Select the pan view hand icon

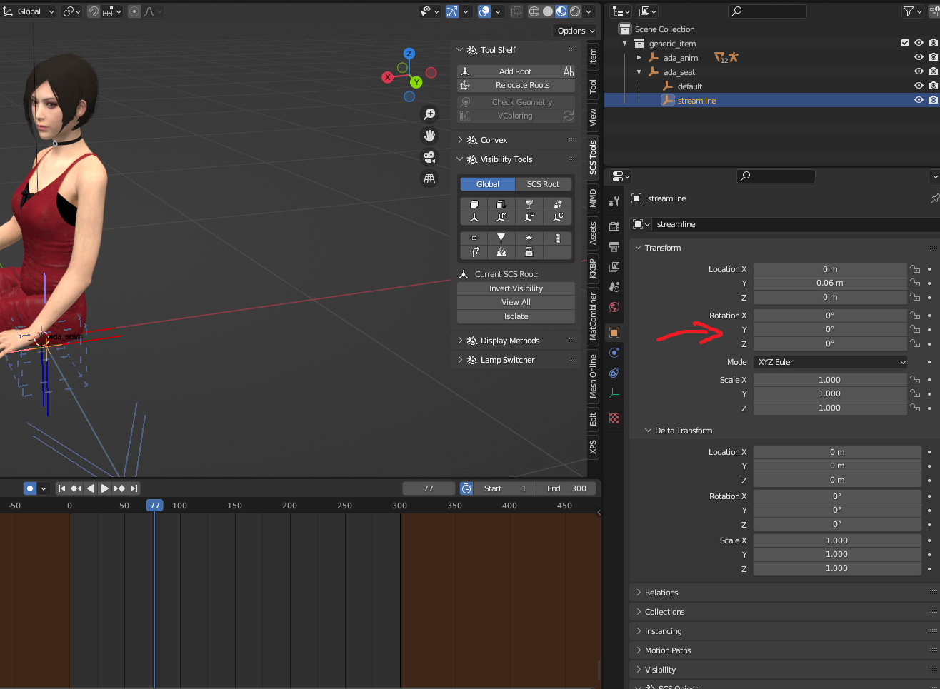[429, 136]
